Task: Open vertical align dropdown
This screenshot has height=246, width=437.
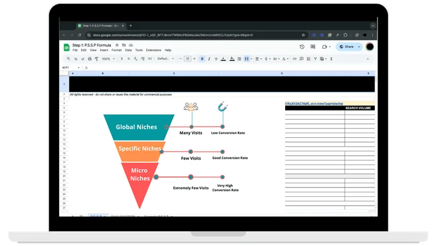Action: pos(267,59)
